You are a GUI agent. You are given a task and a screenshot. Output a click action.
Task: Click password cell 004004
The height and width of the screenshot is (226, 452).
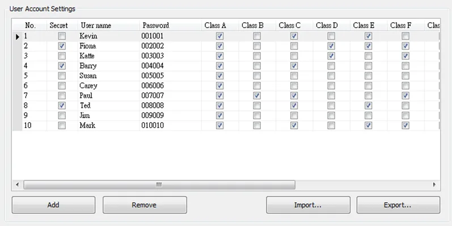[170, 66]
